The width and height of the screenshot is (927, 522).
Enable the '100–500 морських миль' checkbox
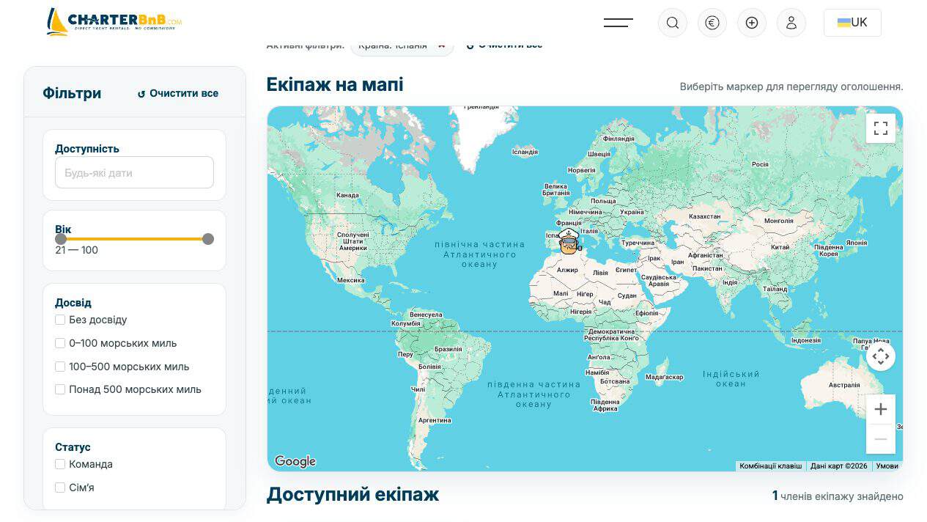click(60, 367)
